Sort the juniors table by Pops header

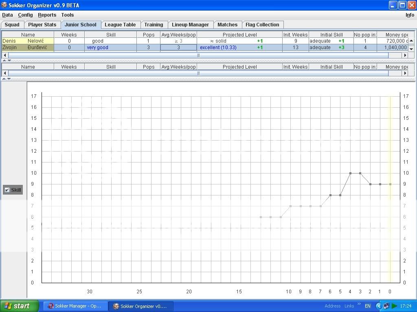coord(148,35)
